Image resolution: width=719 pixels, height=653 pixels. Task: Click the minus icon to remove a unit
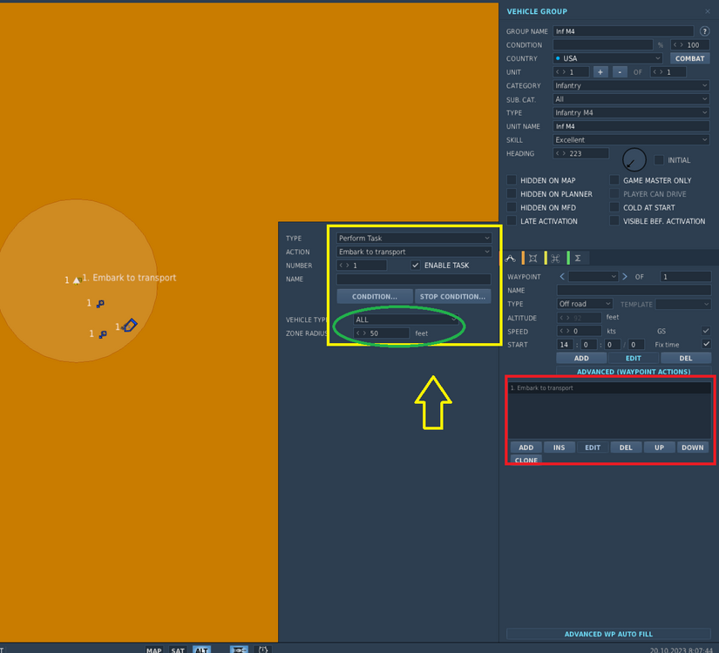click(x=620, y=71)
